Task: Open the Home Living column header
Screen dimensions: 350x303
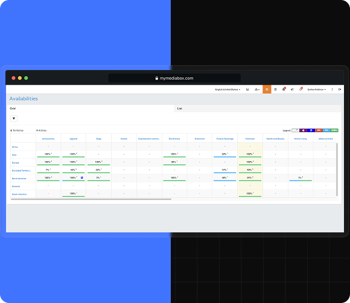Action: [301, 139]
